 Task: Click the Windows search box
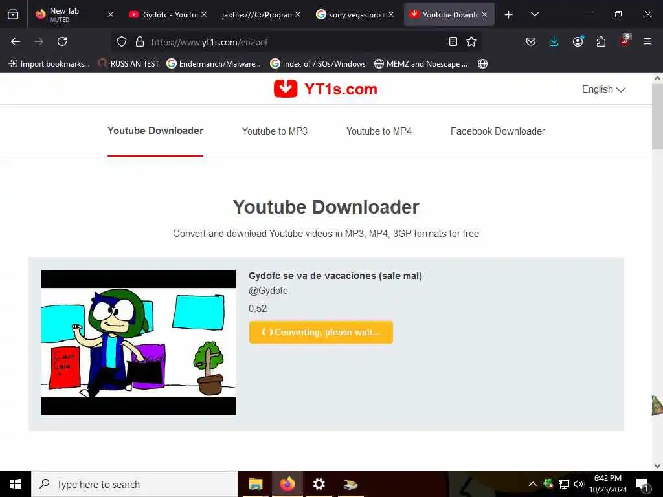tap(135, 484)
